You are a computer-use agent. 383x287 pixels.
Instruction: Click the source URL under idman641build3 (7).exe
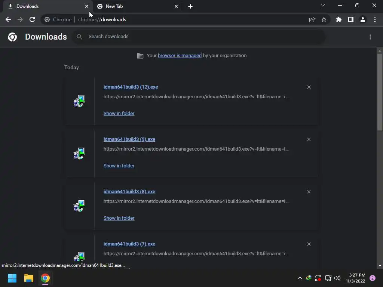[196, 254]
